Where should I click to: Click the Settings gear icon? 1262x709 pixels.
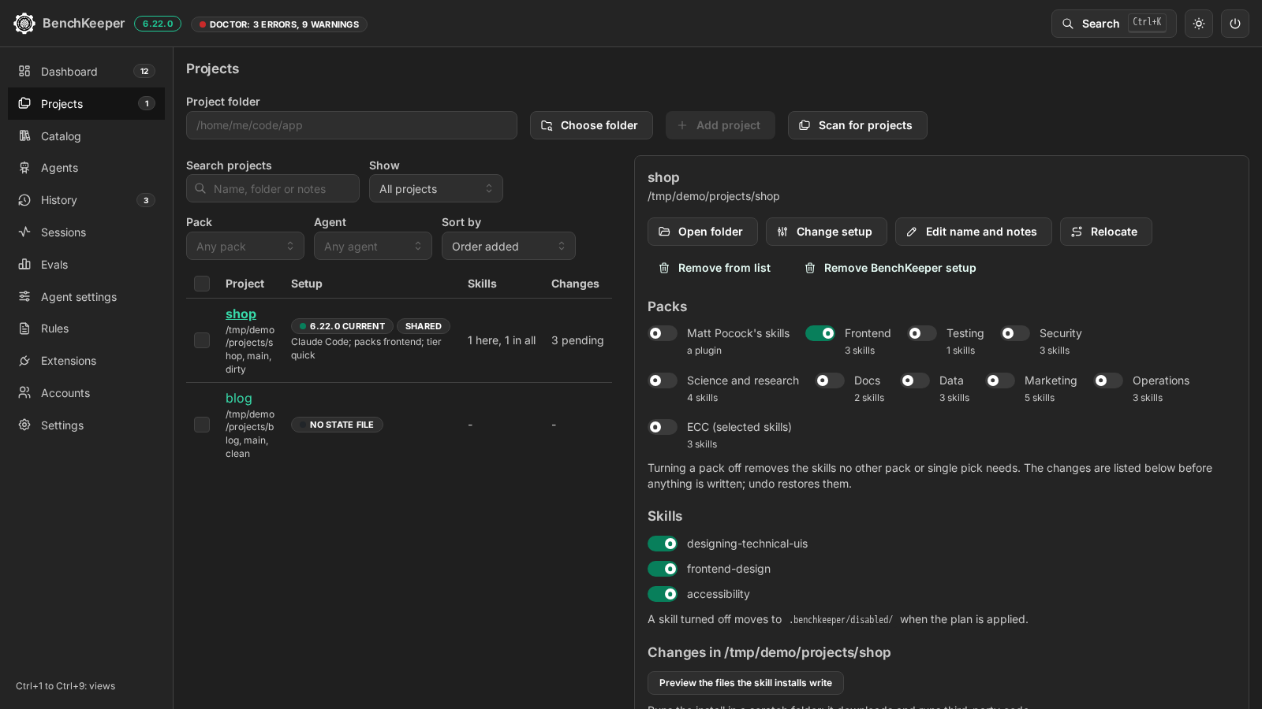coord(24,425)
